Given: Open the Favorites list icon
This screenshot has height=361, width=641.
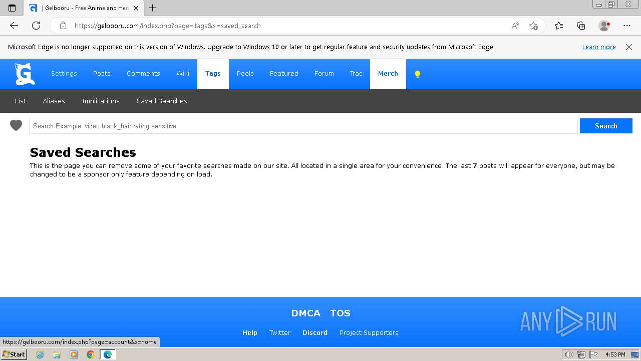Looking at the screenshot, I should pyautogui.click(x=559, y=26).
